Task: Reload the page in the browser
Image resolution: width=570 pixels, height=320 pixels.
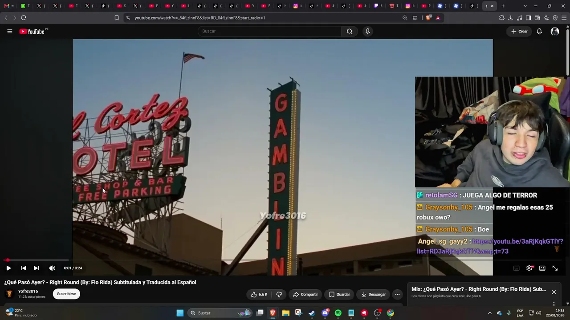Action: coord(24,18)
